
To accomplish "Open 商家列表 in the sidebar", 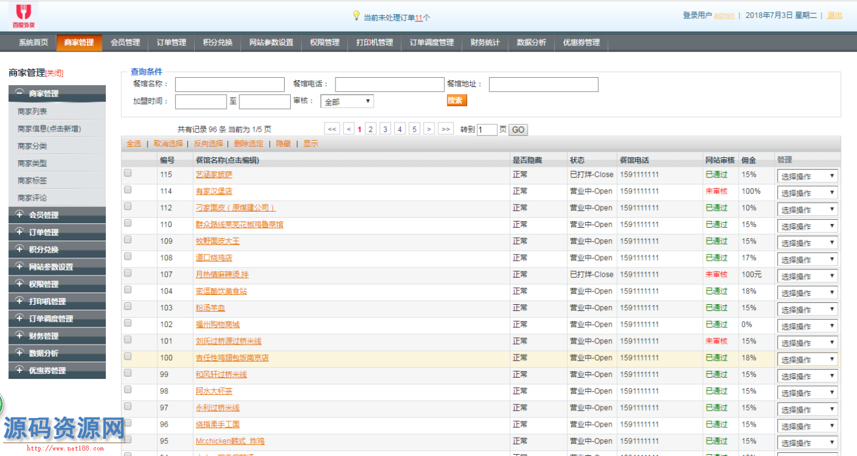I will [32, 111].
